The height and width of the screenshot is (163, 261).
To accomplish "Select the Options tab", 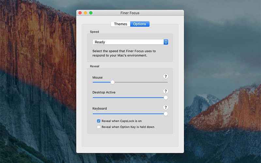I will pos(140,24).
